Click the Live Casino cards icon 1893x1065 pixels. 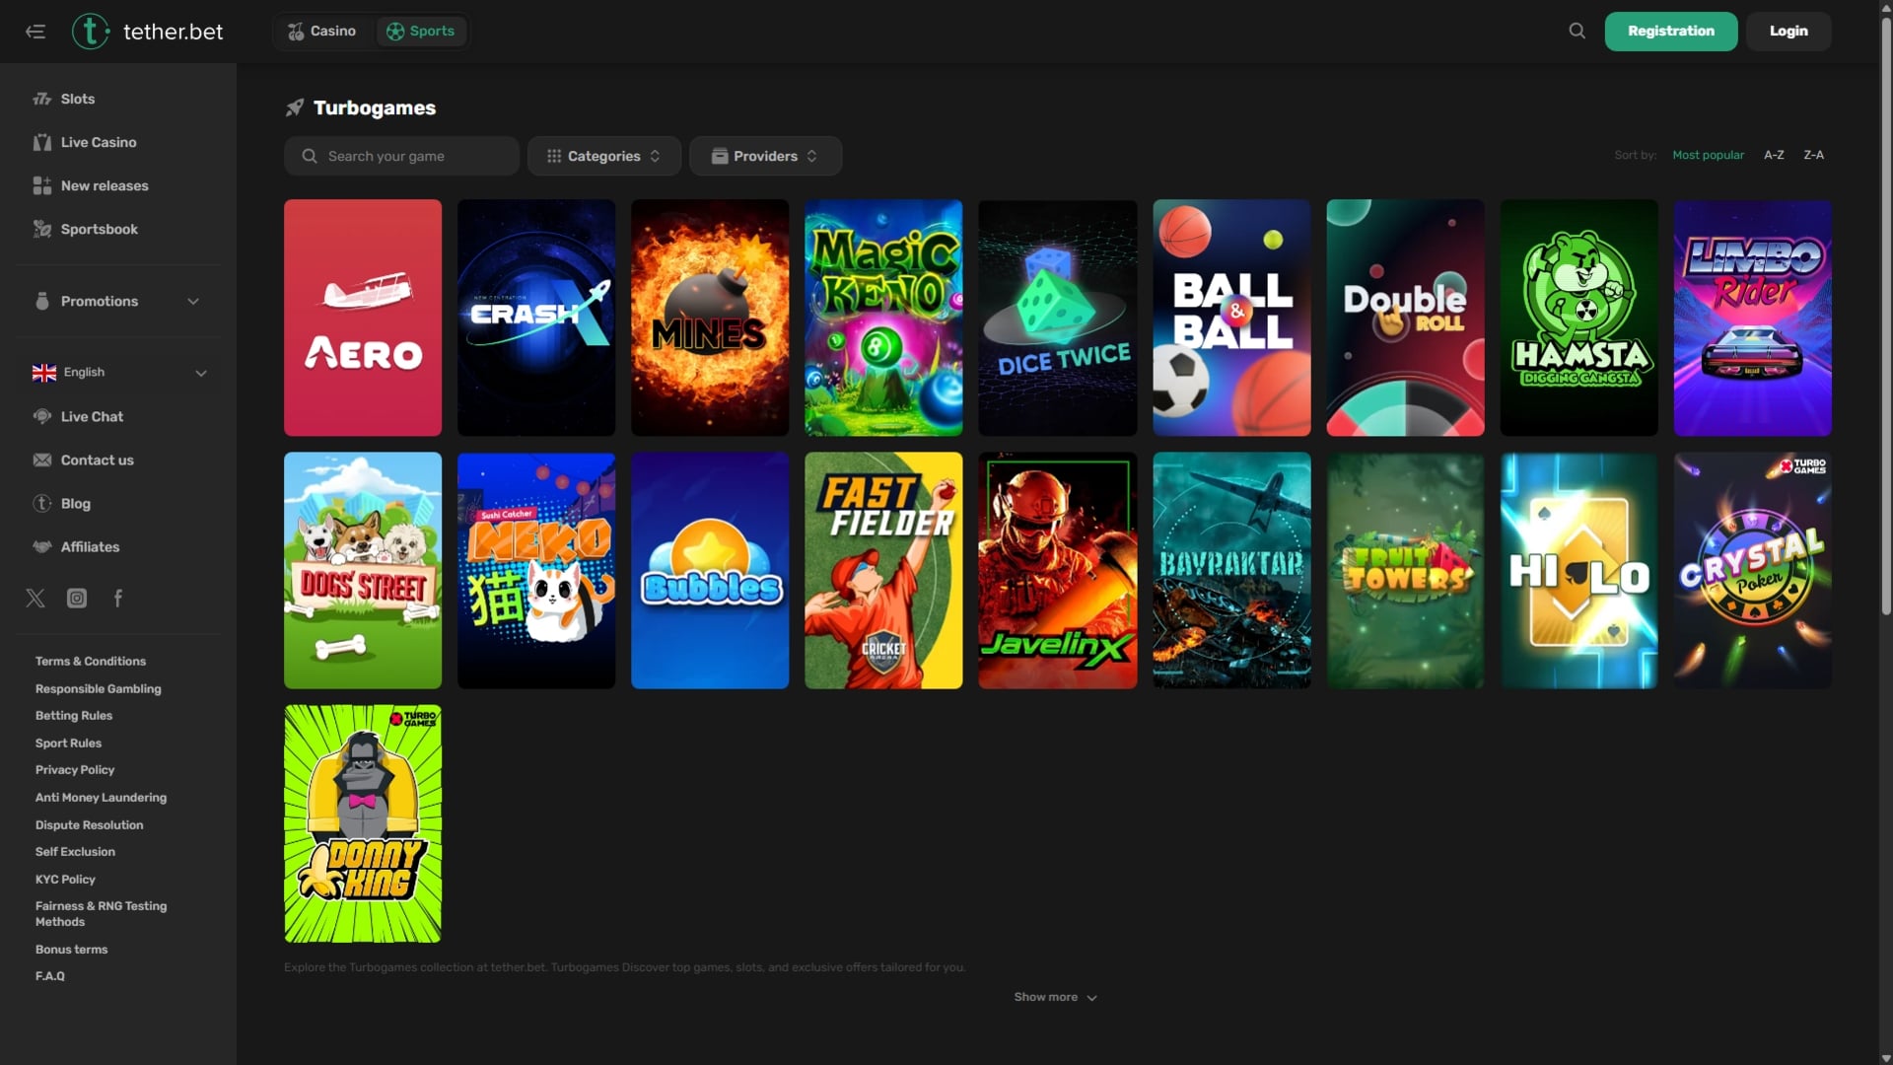coord(42,142)
